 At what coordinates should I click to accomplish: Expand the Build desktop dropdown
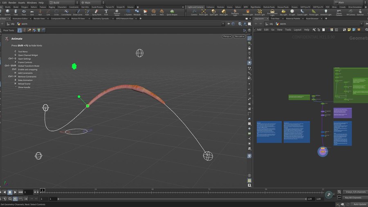tap(61, 2)
